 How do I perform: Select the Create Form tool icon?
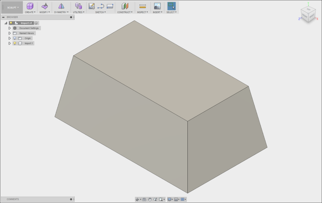30,6
